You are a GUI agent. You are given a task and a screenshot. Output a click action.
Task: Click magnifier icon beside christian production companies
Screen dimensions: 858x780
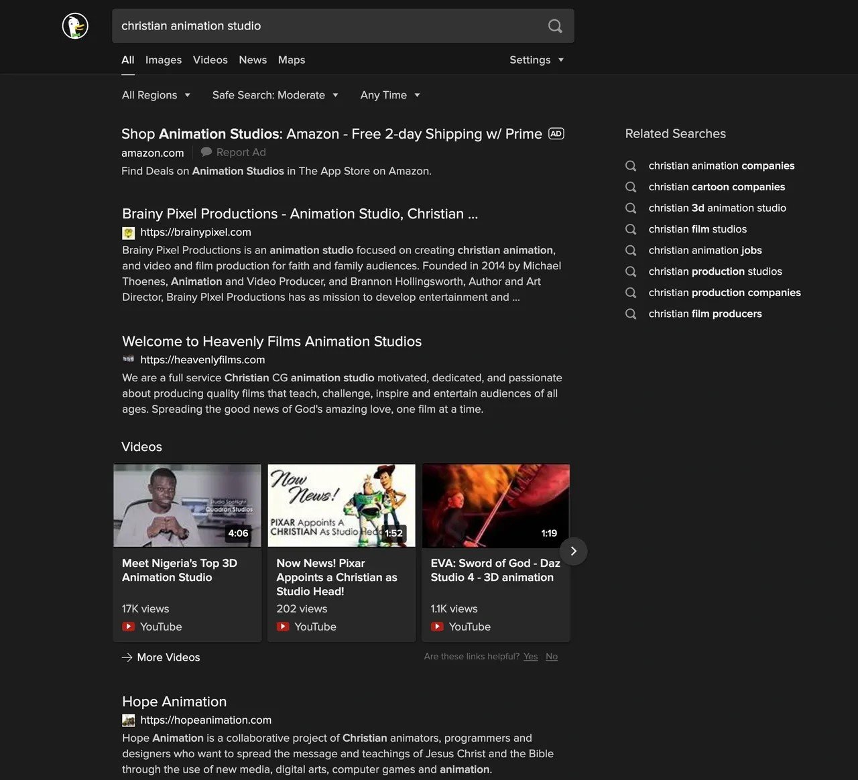[631, 292]
